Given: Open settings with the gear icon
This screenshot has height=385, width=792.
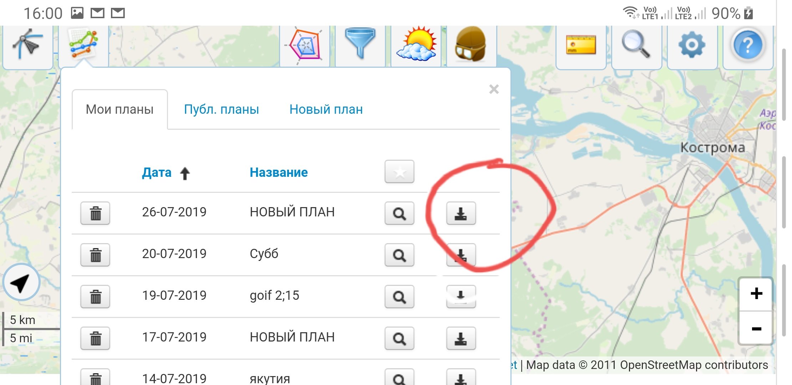Looking at the screenshot, I should pos(692,45).
